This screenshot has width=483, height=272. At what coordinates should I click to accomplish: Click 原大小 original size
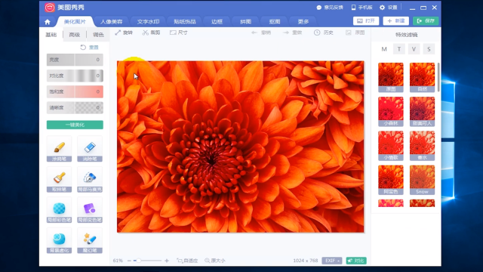point(215,261)
